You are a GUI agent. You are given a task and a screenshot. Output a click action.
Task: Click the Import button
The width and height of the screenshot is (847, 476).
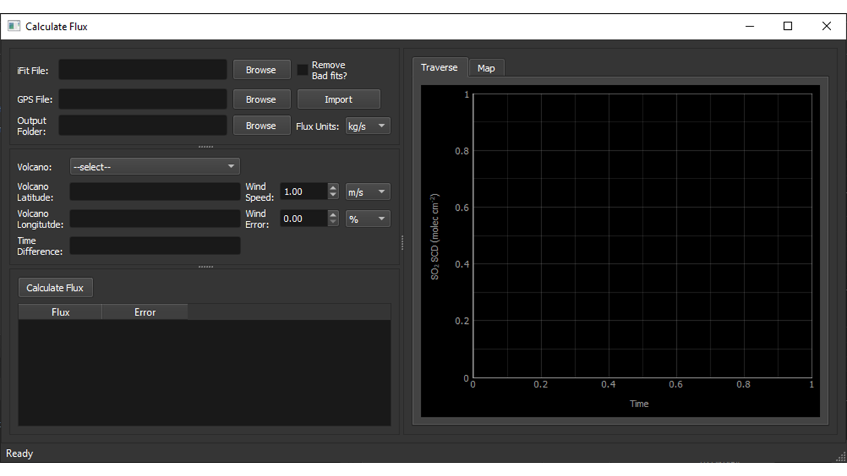(x=339, y=99)
